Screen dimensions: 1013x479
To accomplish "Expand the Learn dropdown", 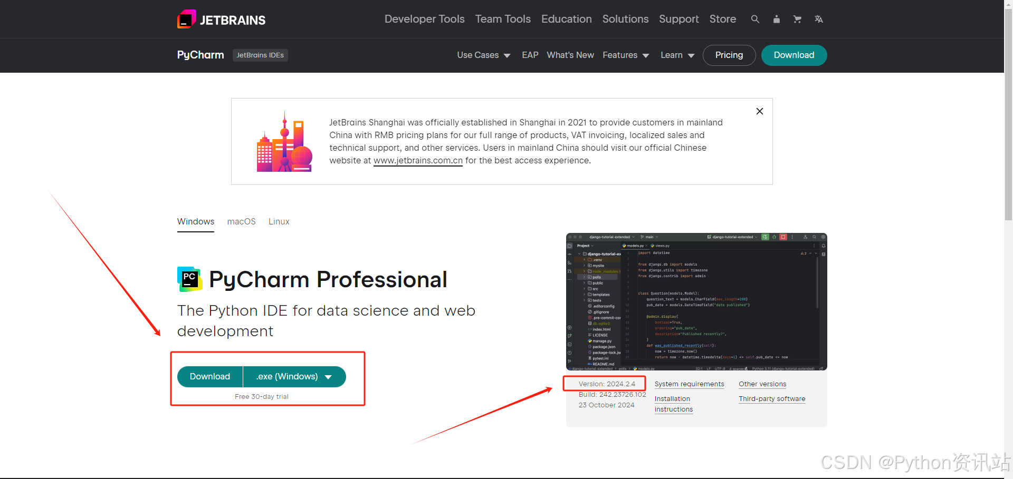I will [x=677, y=55].
